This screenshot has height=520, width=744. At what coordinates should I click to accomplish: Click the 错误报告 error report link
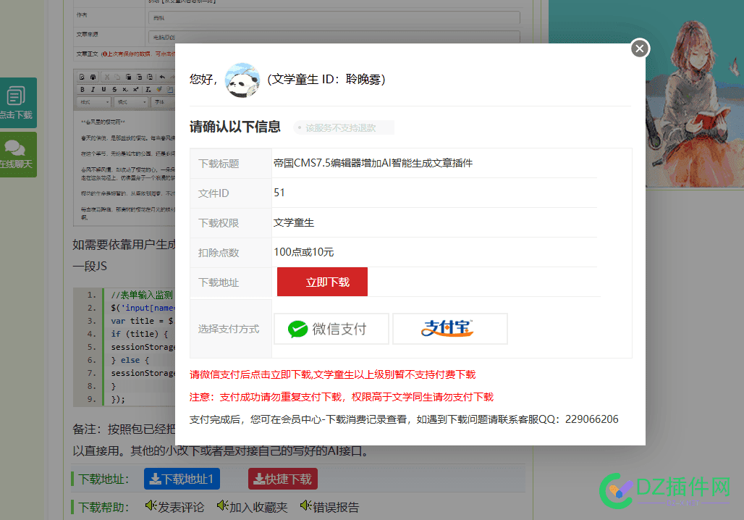click(329, 506)
